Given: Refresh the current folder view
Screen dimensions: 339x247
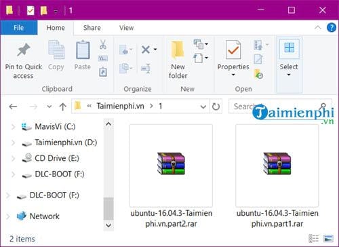Looking at the screenshot, I should point(216,106).
